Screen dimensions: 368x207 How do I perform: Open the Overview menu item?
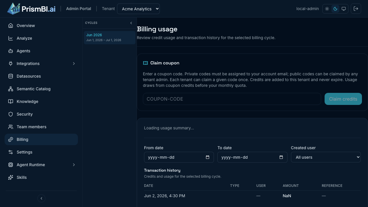(41, 26)
